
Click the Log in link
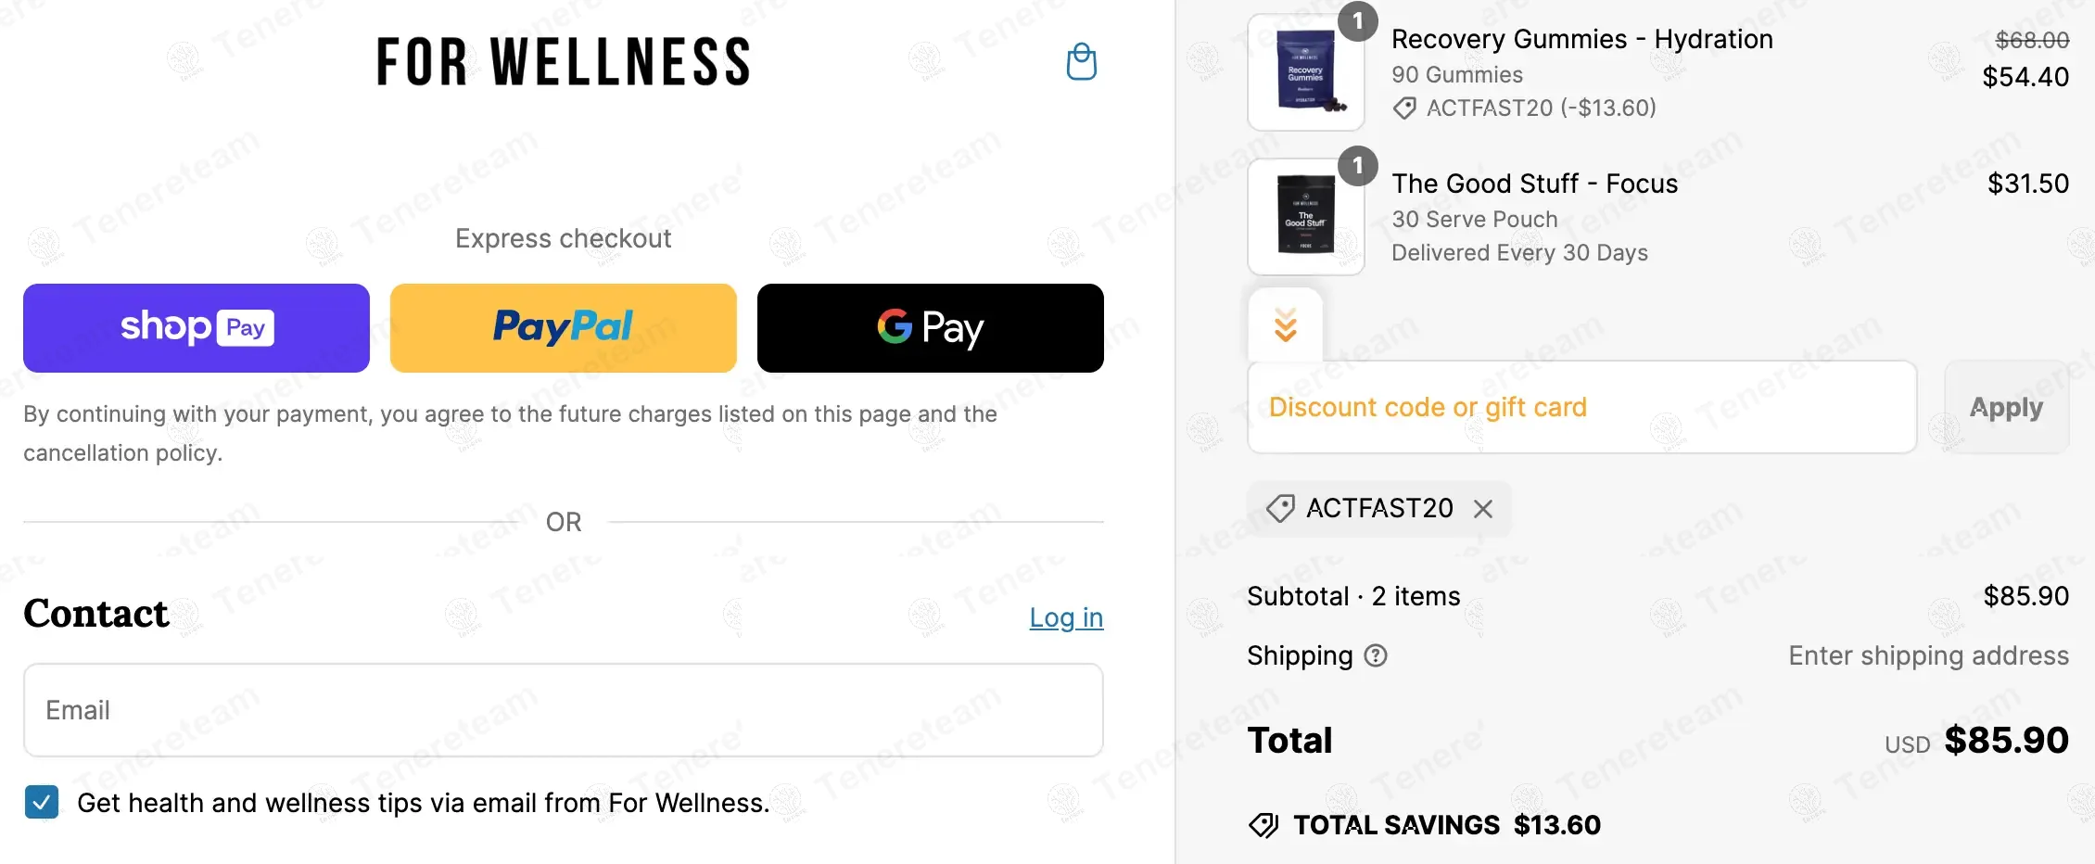1066,617
